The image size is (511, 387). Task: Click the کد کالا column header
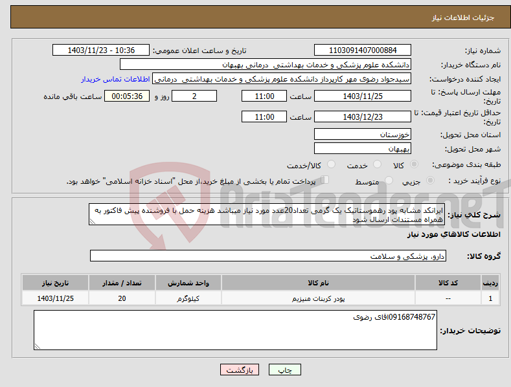pos(448,283)
